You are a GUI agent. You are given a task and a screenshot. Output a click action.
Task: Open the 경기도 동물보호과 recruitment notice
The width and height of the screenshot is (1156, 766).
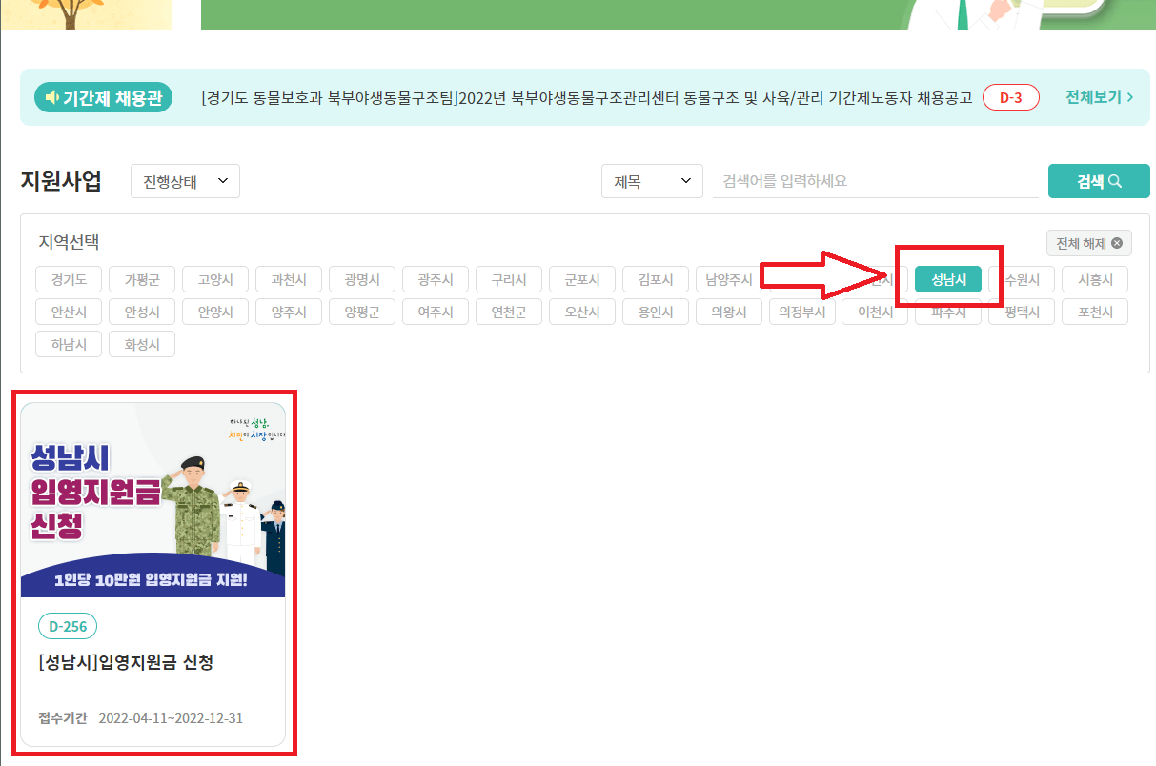[586, 97]
